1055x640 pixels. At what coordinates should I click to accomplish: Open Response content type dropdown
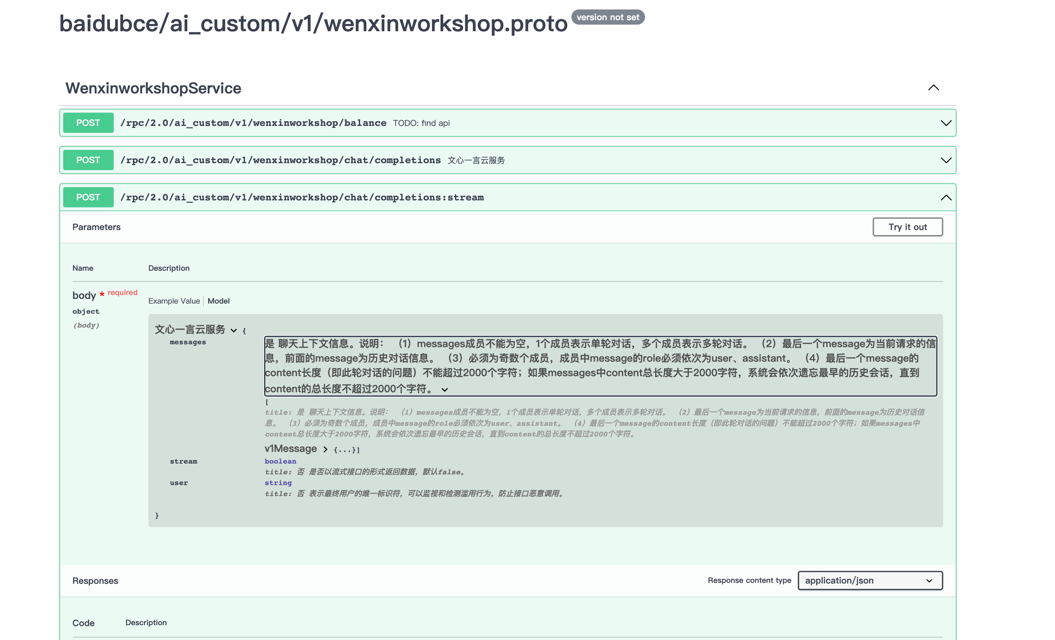pos(870,581)
